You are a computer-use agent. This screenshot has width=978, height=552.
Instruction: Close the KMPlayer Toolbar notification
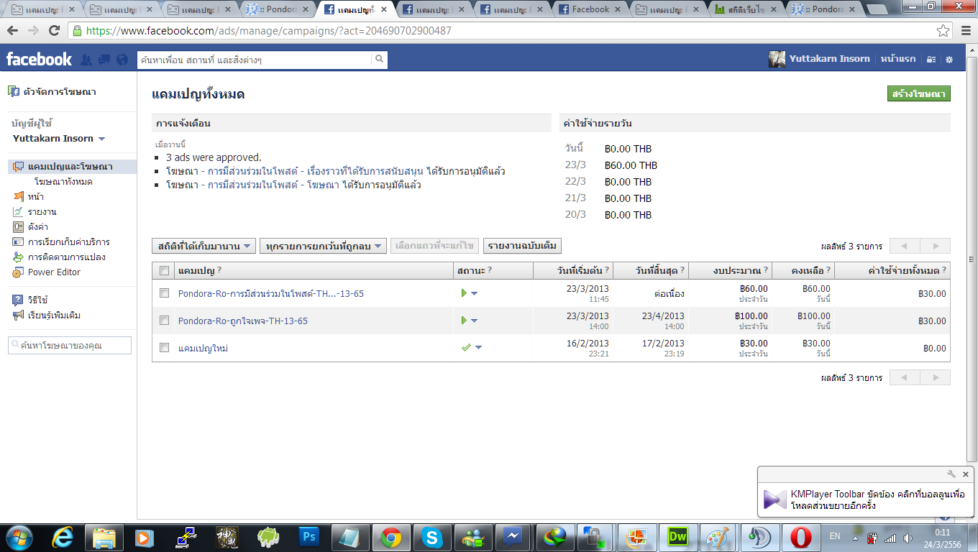coord(966,474)
